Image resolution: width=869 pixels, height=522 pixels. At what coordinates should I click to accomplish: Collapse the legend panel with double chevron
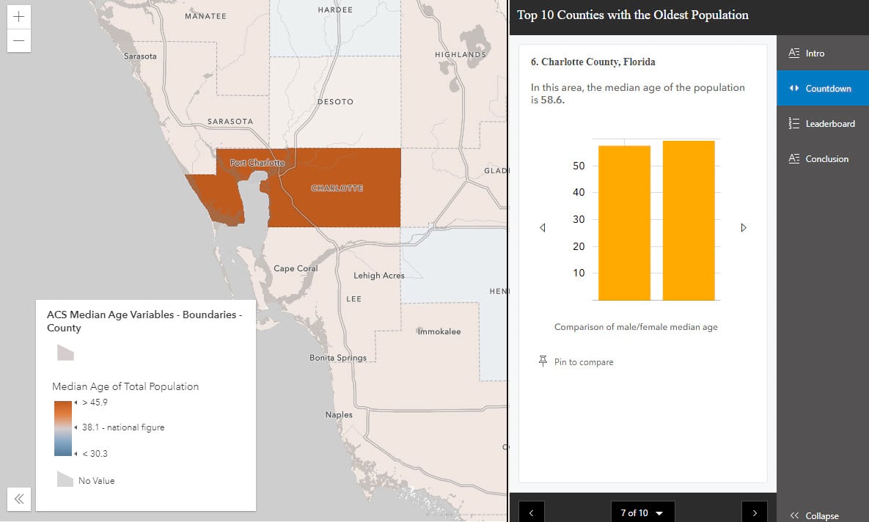click(20, 499)
